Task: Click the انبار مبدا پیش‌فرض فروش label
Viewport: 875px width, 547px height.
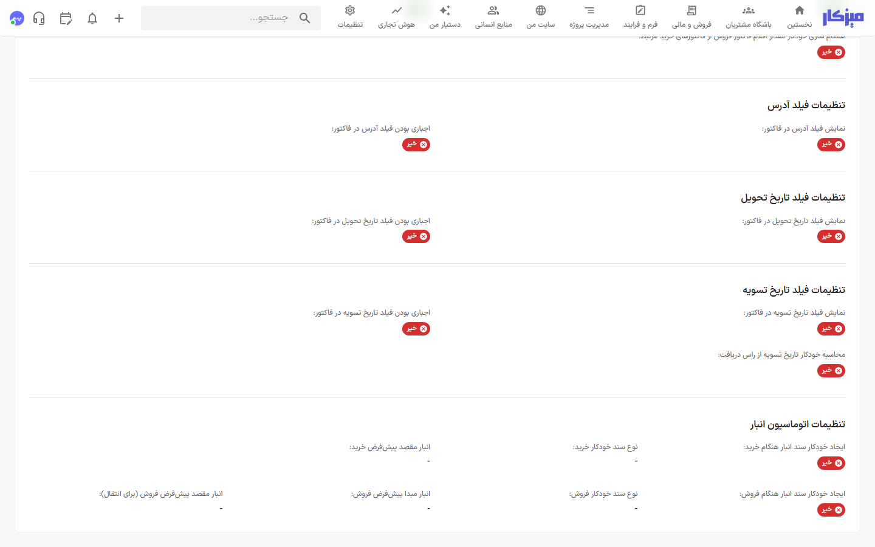Action: 391,494
